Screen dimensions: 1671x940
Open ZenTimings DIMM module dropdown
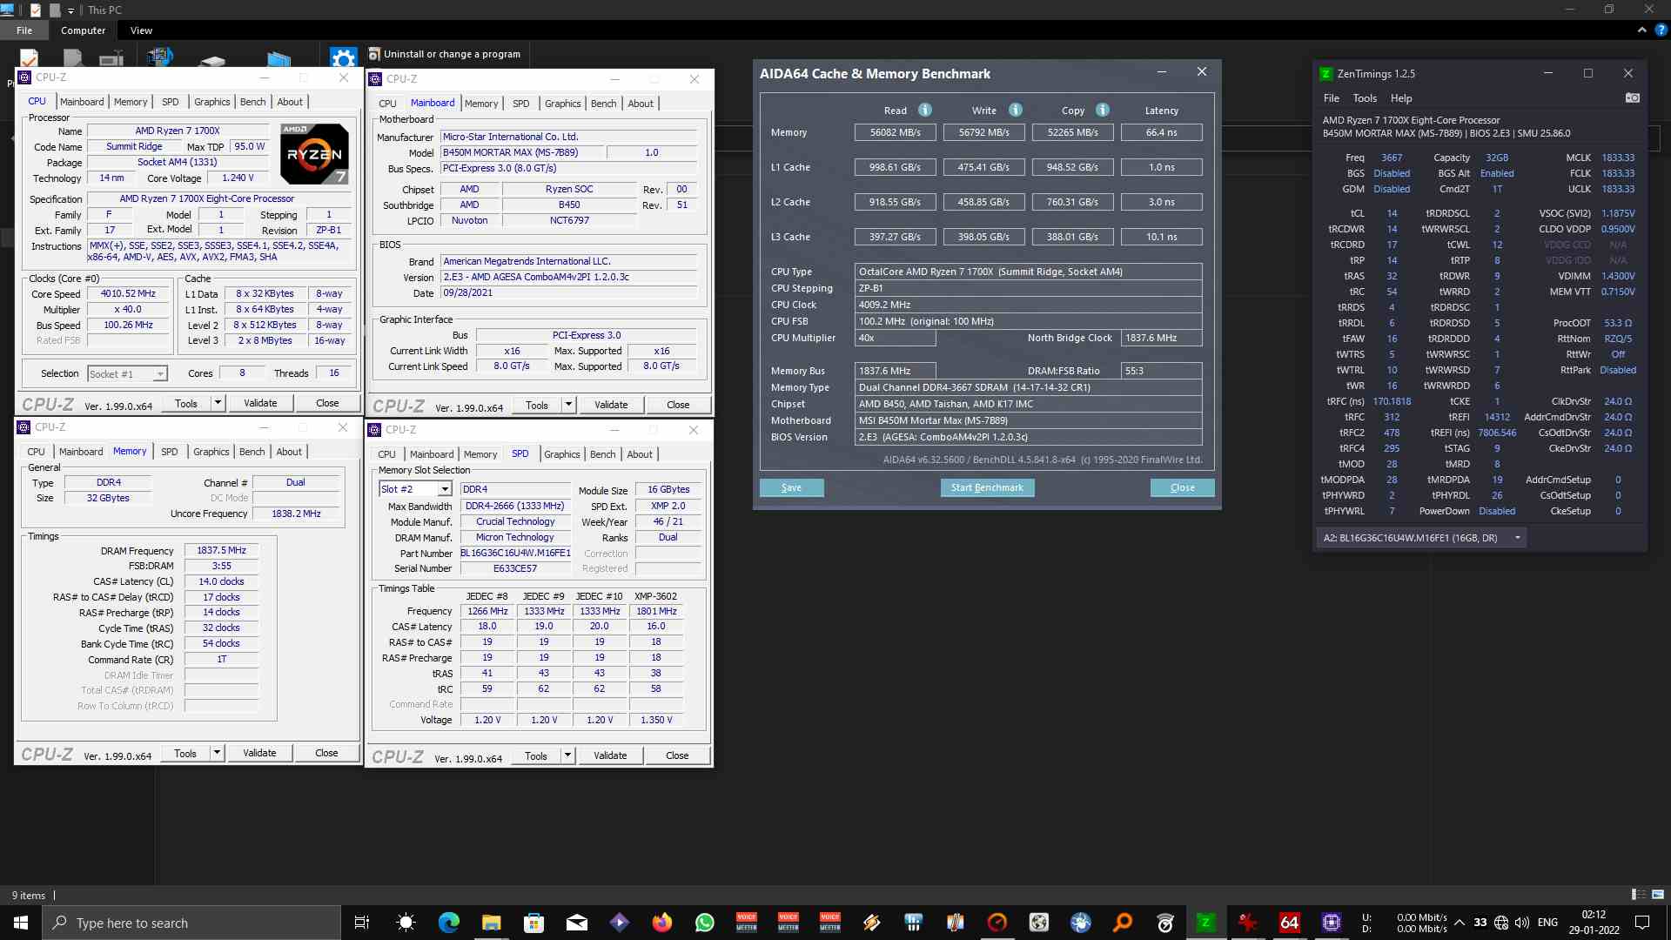[x=1518, y=538]
